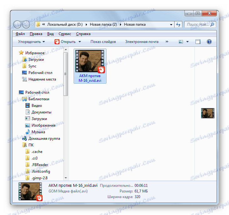Open the Файл menu

[x=20, y=34]
